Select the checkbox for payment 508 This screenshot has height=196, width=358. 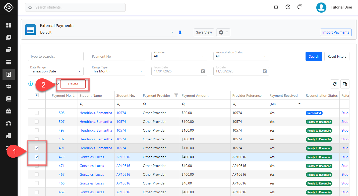click(37, 113)
